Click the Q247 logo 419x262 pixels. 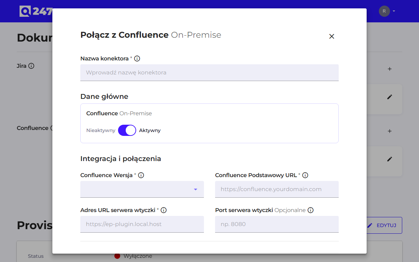tap(36, 11)
